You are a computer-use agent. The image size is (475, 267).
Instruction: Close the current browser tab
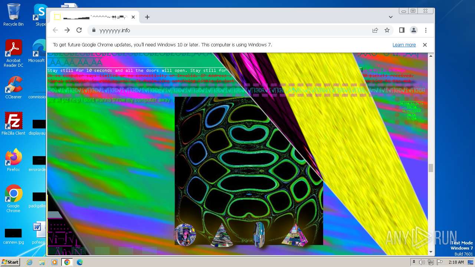coord(133,17)
